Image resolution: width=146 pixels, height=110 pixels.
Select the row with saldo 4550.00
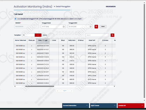(65, 72)
